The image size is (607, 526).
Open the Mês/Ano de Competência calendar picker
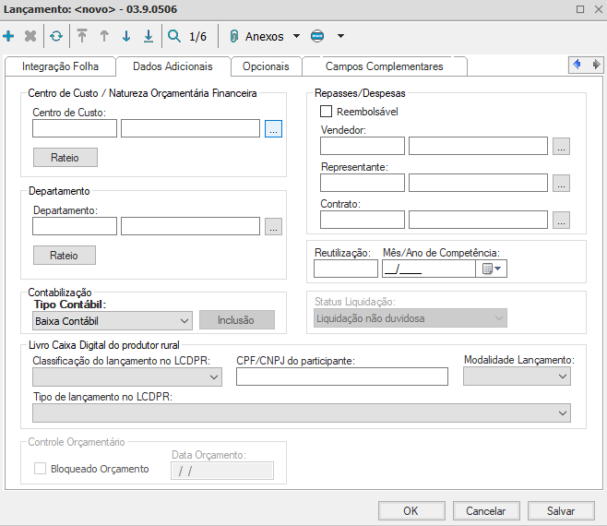click(x=491, y=269)
